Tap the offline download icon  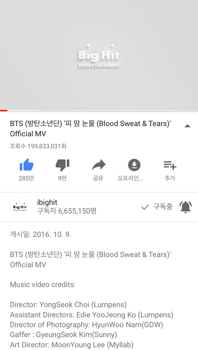click(x=134, y=165)
